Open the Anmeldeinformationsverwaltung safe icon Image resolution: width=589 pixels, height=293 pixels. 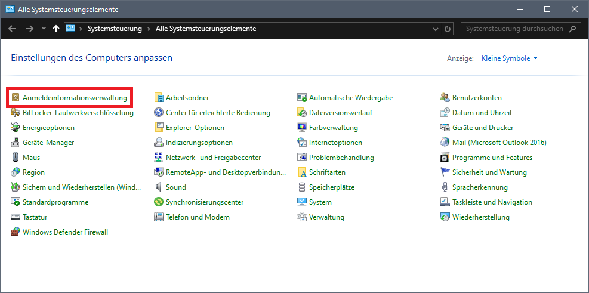pos(16,98)
